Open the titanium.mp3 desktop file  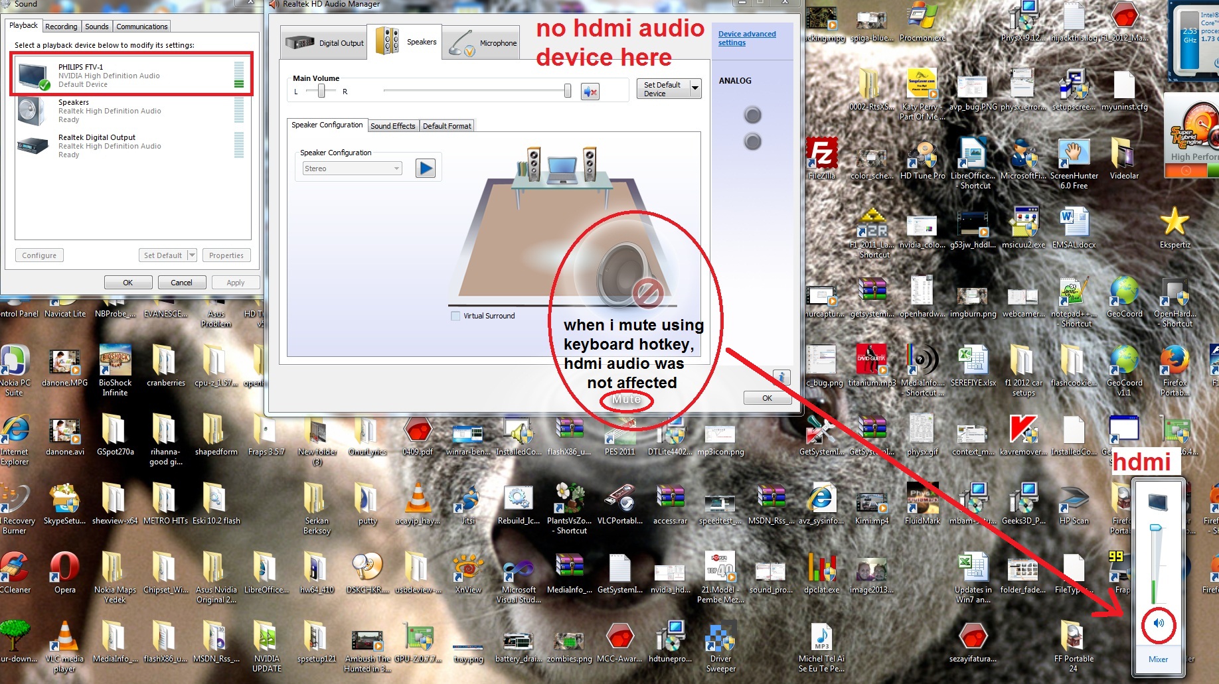click(x=872, y=366)
